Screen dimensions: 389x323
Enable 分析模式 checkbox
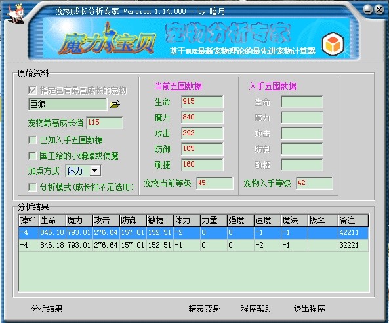33,187
